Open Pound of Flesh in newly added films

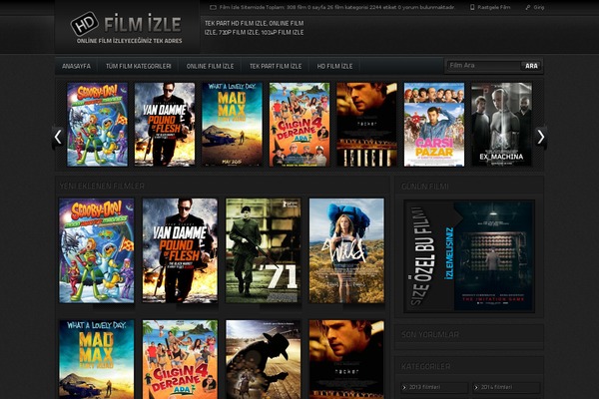tap(180, 250)
